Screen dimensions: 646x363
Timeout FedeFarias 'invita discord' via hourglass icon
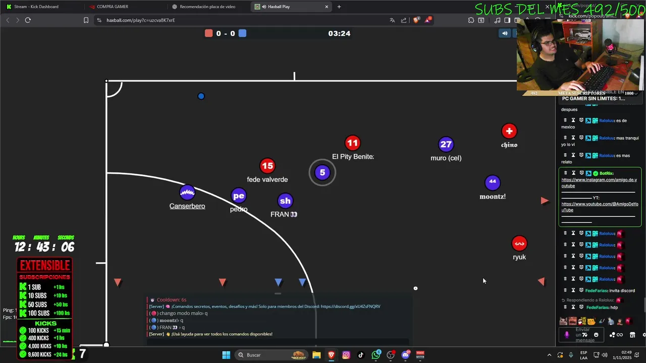pos(573,290)
